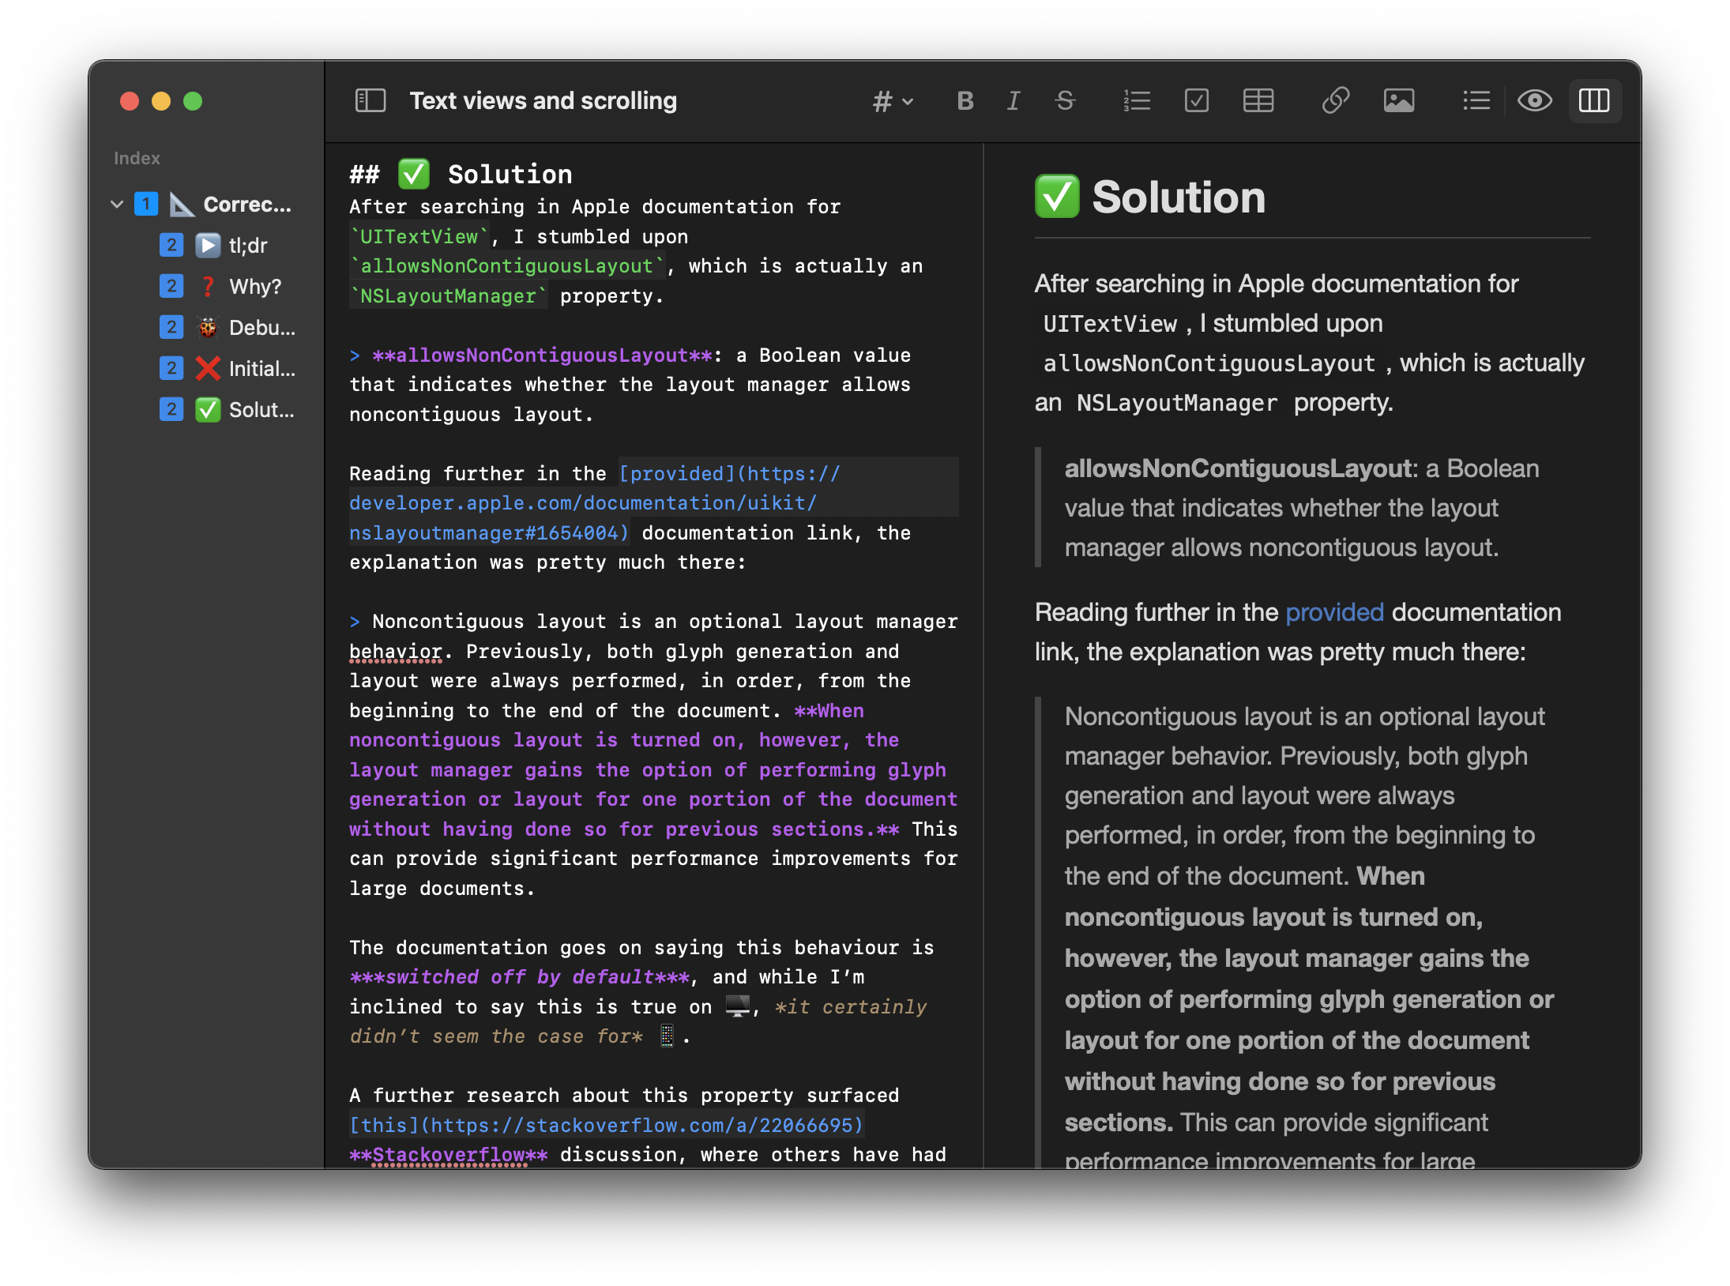The width and height of the screenshot is (1730, 1286).
Task: Apply bold formatting with B icon
Action: (x=965, y=100)
